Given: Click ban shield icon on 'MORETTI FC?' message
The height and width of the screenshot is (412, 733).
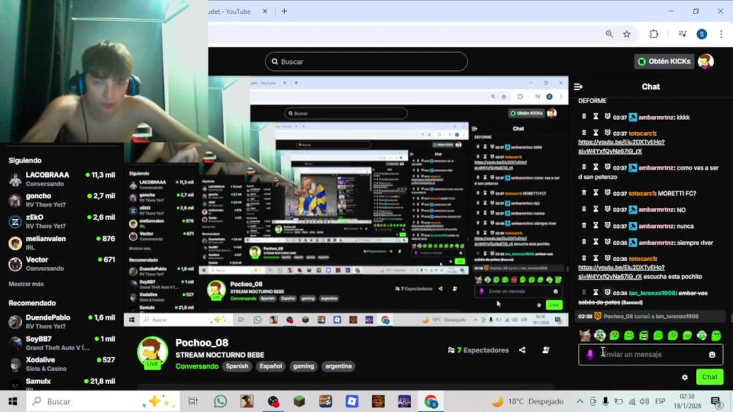Looking at the screenshot, I should 607,193.
